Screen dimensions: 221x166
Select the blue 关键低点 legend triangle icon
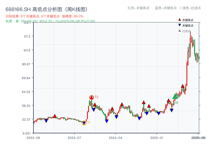click(x=180, y=25)
